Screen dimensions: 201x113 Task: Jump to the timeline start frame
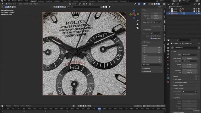click(x=79, y=106)
